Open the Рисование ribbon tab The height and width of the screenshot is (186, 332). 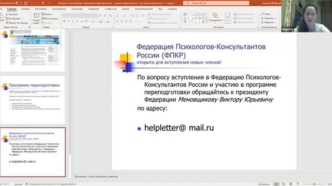[x=41, y=9]
